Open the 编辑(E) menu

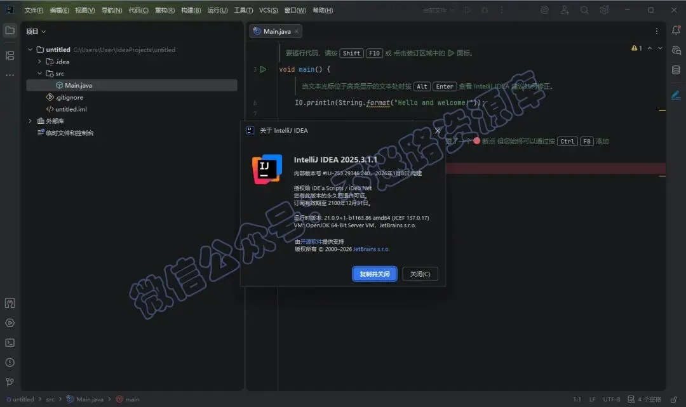(x=60, y=10)
